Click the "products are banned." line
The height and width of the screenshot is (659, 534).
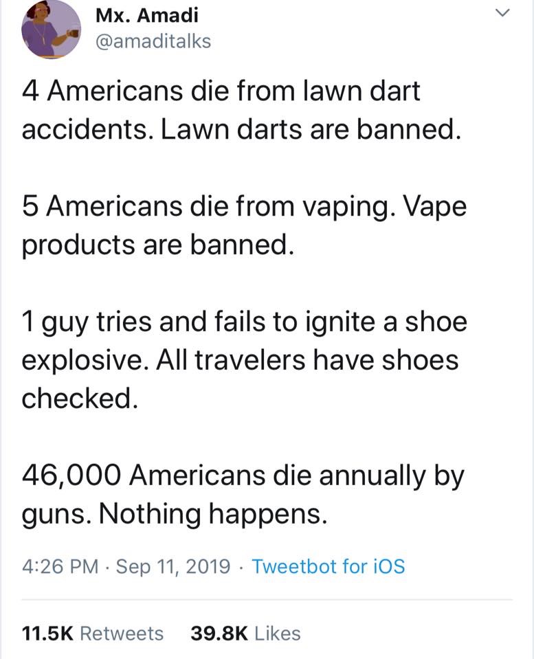[159, 245]
